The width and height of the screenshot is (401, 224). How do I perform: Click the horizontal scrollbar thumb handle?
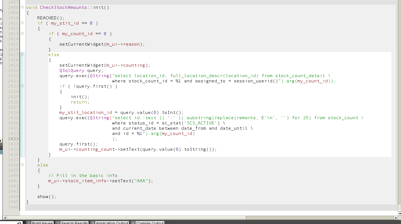[x=126, y=218]
